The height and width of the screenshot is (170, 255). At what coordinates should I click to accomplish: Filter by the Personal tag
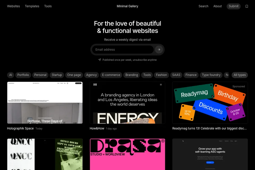point(40,75)
